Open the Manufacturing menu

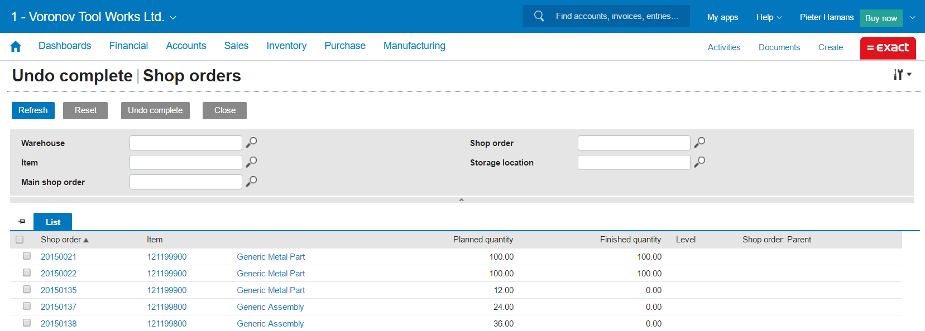414,46
